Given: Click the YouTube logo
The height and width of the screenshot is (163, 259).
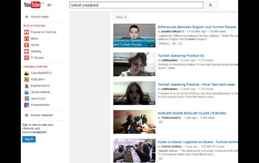Looking at the screenshot, I should (32, 5).
